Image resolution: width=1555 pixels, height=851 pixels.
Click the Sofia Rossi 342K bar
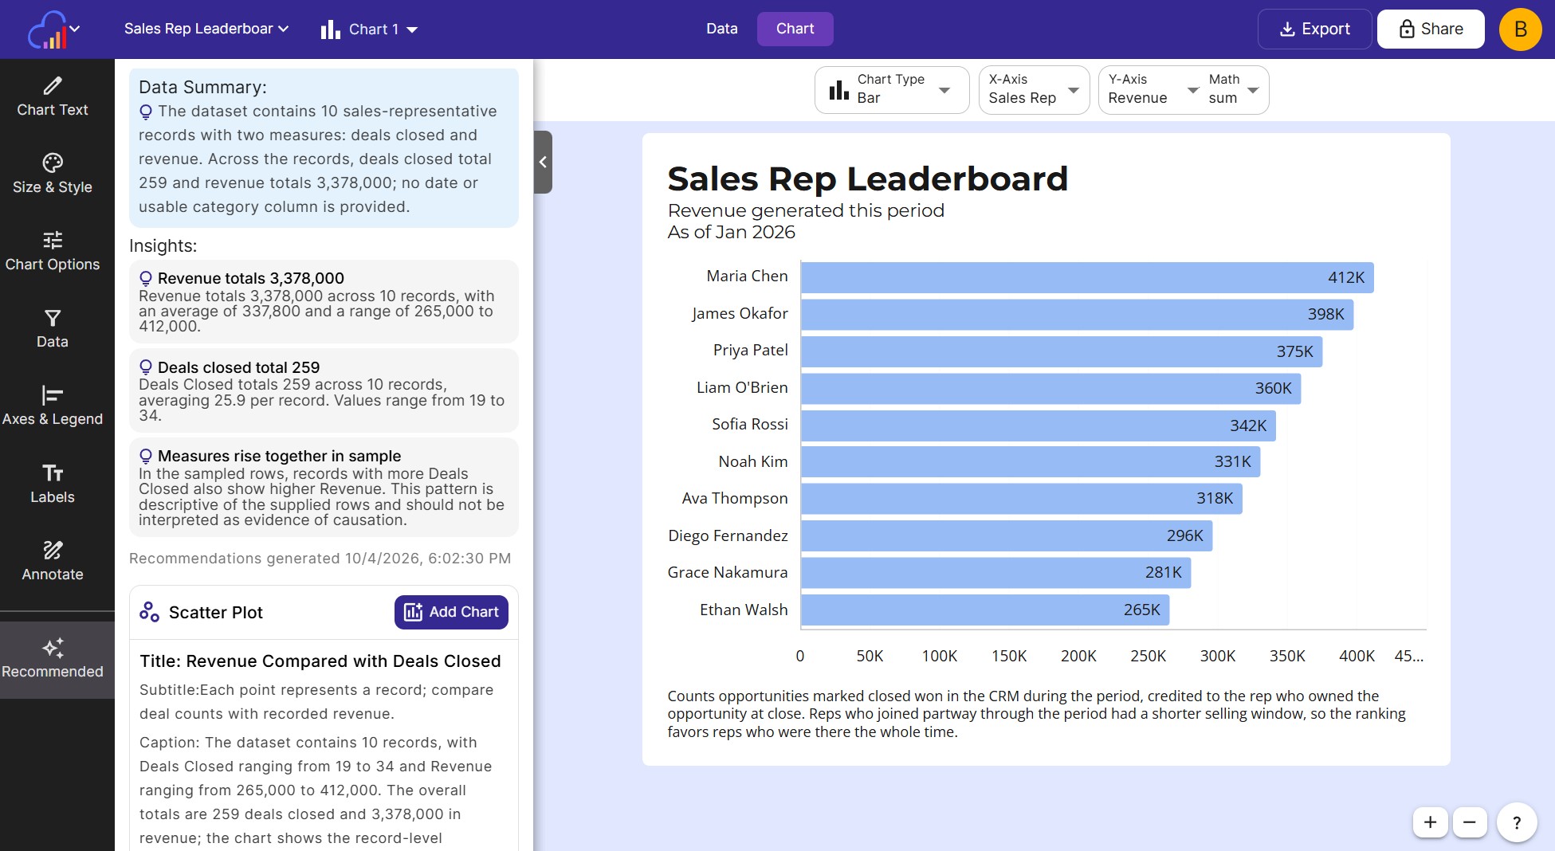[1039, 425]
